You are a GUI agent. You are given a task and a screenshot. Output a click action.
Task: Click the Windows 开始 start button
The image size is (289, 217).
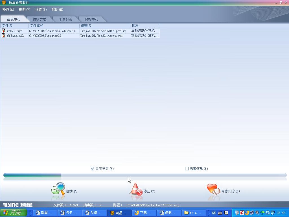tap(14, 213)
